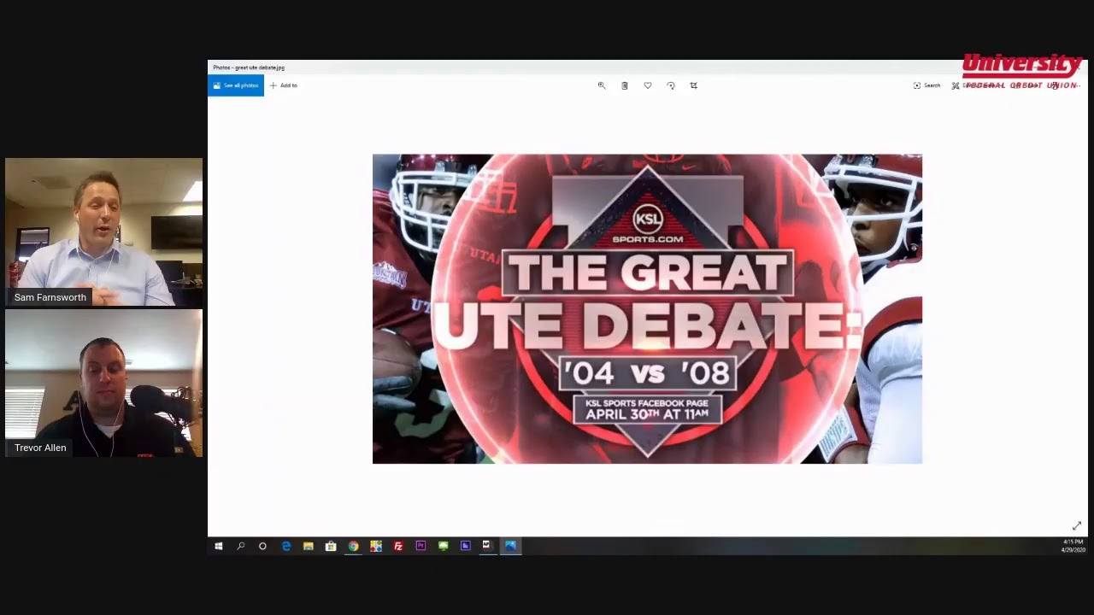Open taskbar search magnifier
The image size is (1094, 615).
point(241,546)
